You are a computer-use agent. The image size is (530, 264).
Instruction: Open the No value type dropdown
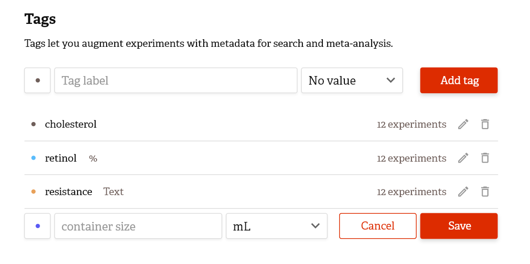pyautogui.click(x=352, y=80)
